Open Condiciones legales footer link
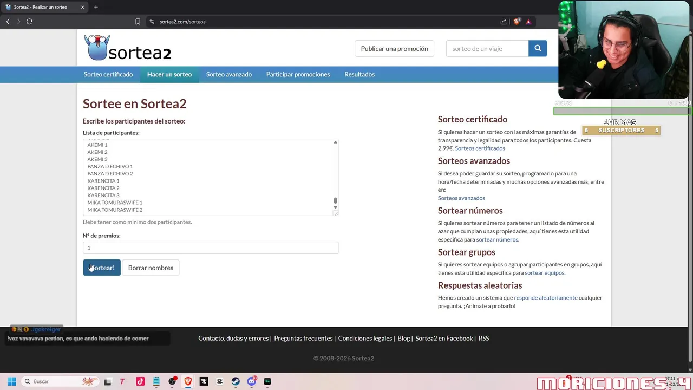Image resolution: width=693 pixels, height=390 pixels. 365,338
